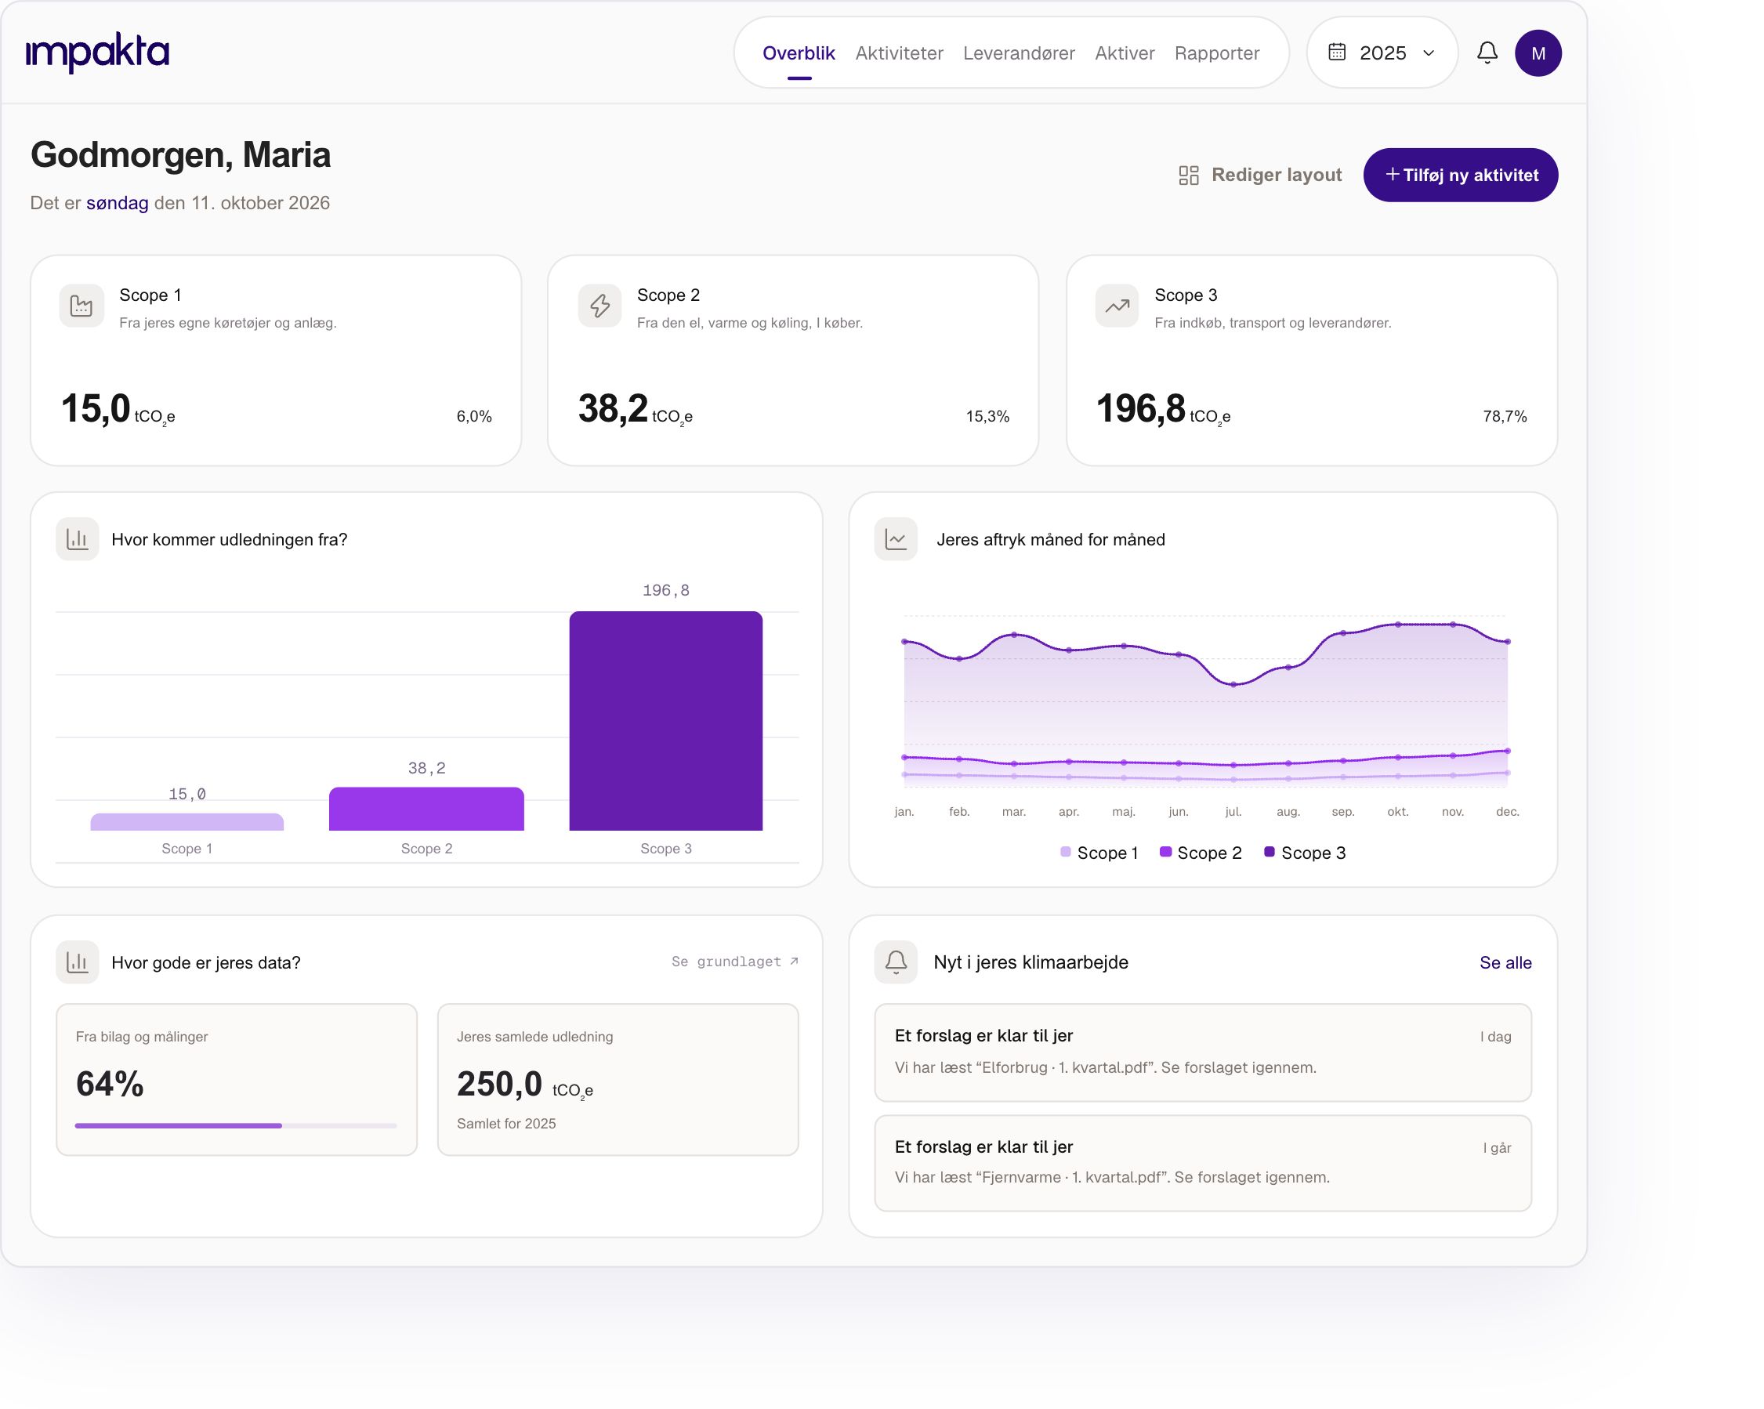Viewport: 1764px width, 1409px height.
Task: Click the 'Rediger layout' button
Action: 1260,175
